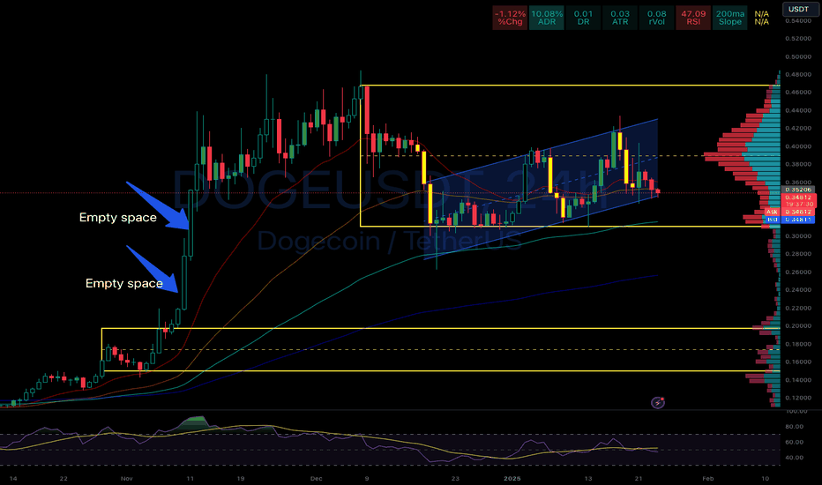Click the 0.16000 price scale label
Viewport: 822px width, 485px height.
(x=798, y=362)
